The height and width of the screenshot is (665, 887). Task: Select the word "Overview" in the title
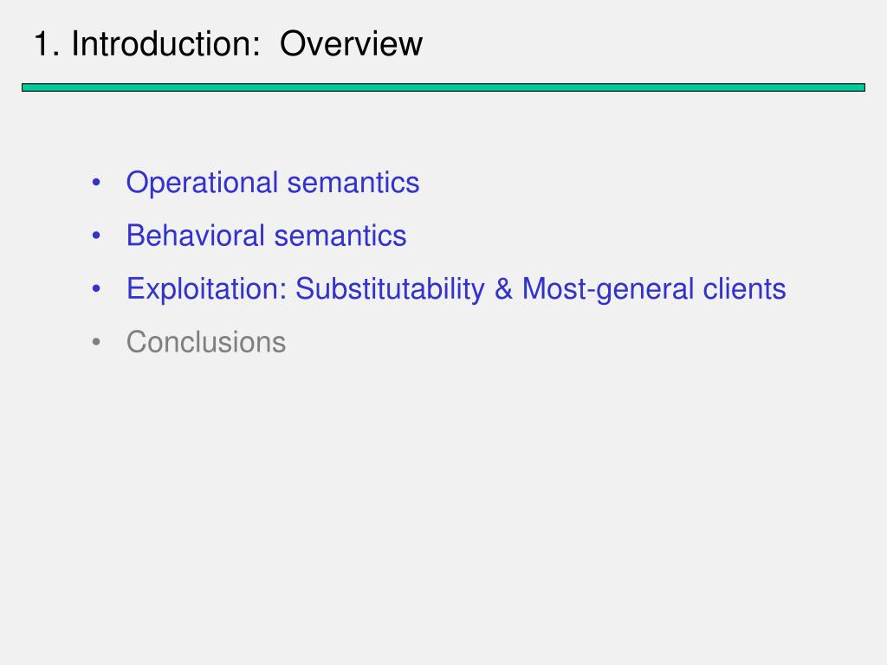click(x=351, y=43)
